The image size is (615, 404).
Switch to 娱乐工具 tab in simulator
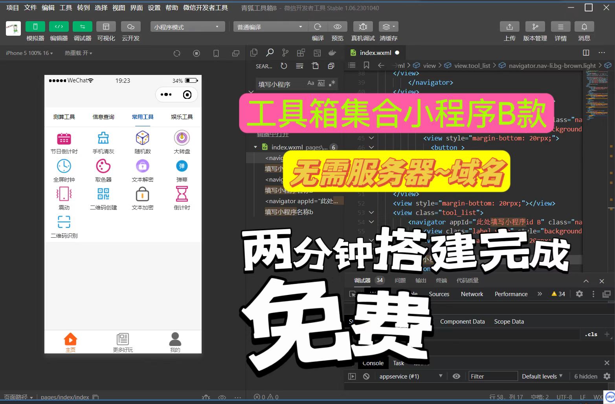pyautogui.click(x=182, y=117)
